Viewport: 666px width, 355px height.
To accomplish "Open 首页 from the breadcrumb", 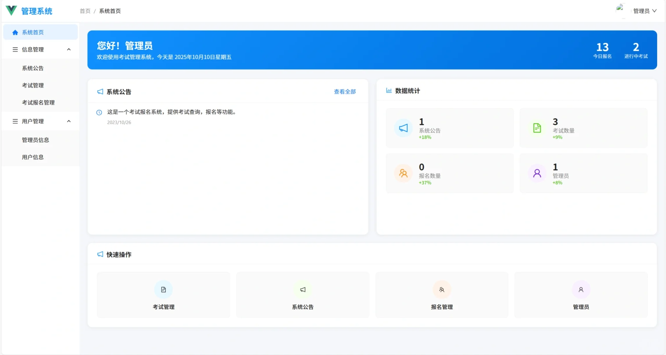I will point(85,11).
